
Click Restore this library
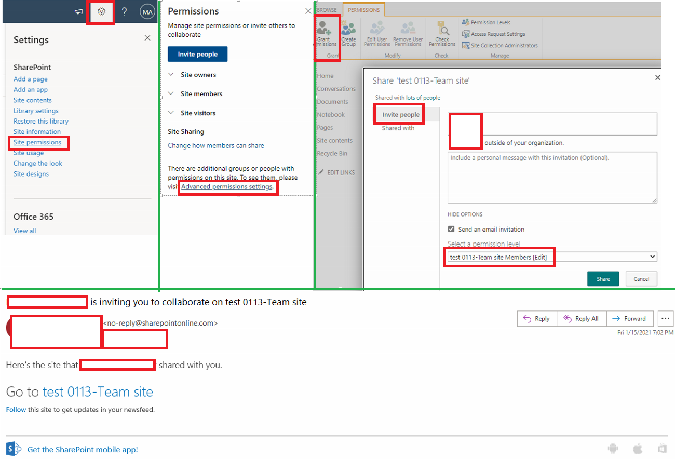(x=41, y=121)
